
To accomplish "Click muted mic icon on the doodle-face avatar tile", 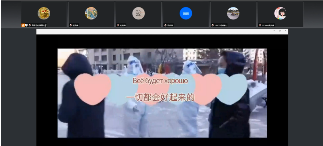I will tap(118, 25).
